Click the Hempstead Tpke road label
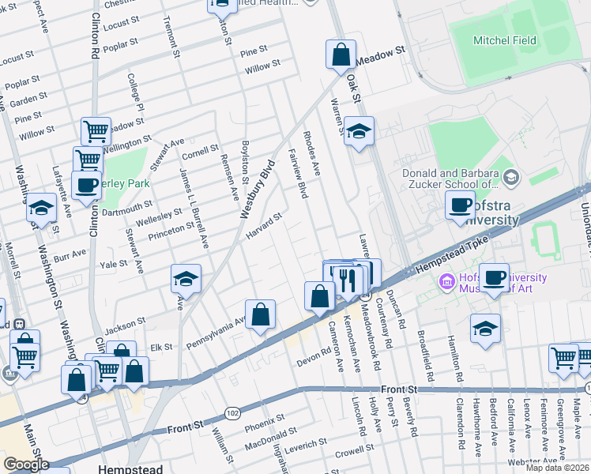The image size is (591, 474). (x=453, y=254)
